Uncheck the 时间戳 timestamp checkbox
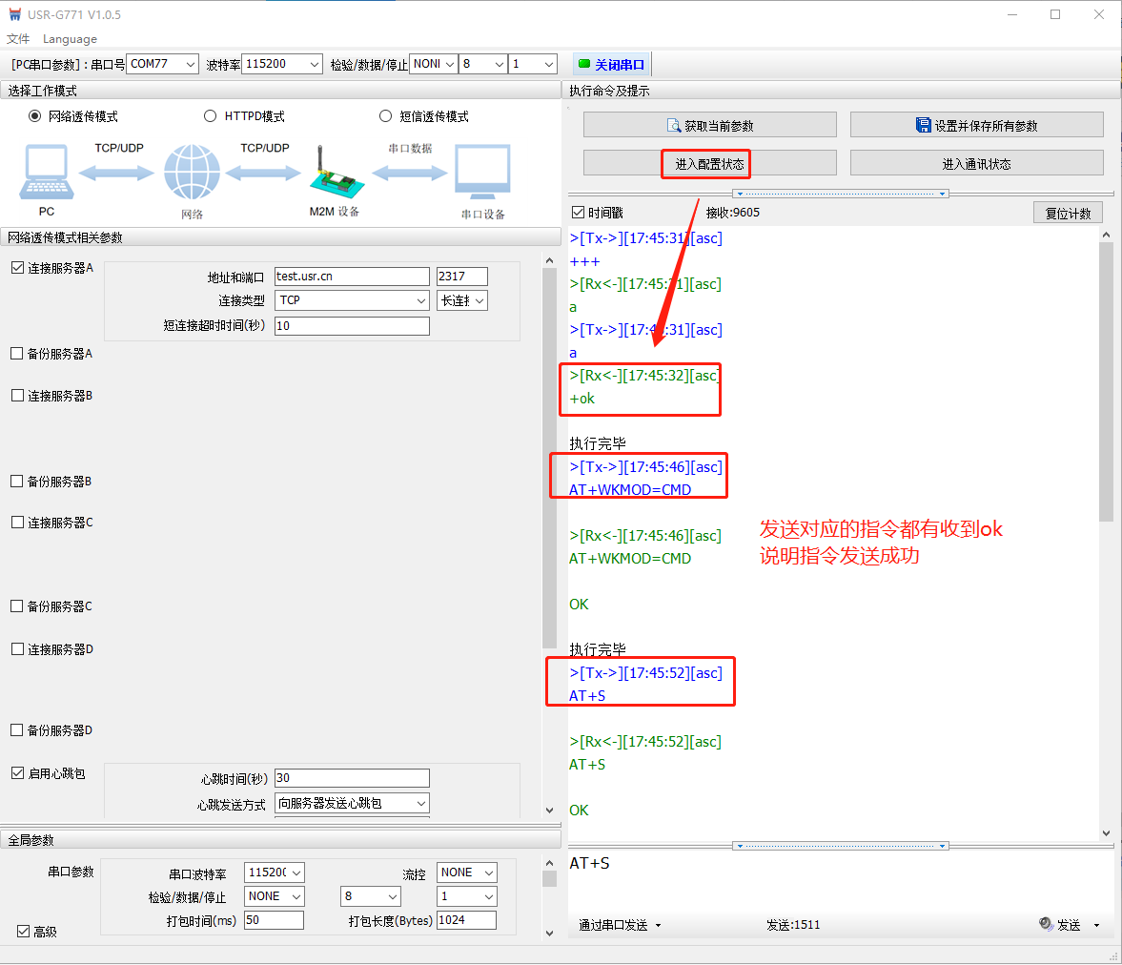The image size is (1122, 965). [x=578, y=213]
